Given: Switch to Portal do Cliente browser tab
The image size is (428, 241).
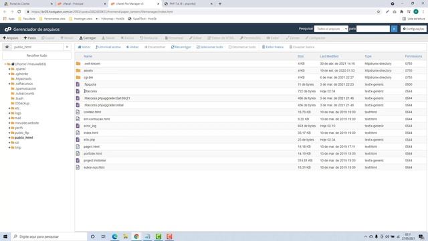Looking at the screenshot, I should pyautogui.click(x=28, y=4).
